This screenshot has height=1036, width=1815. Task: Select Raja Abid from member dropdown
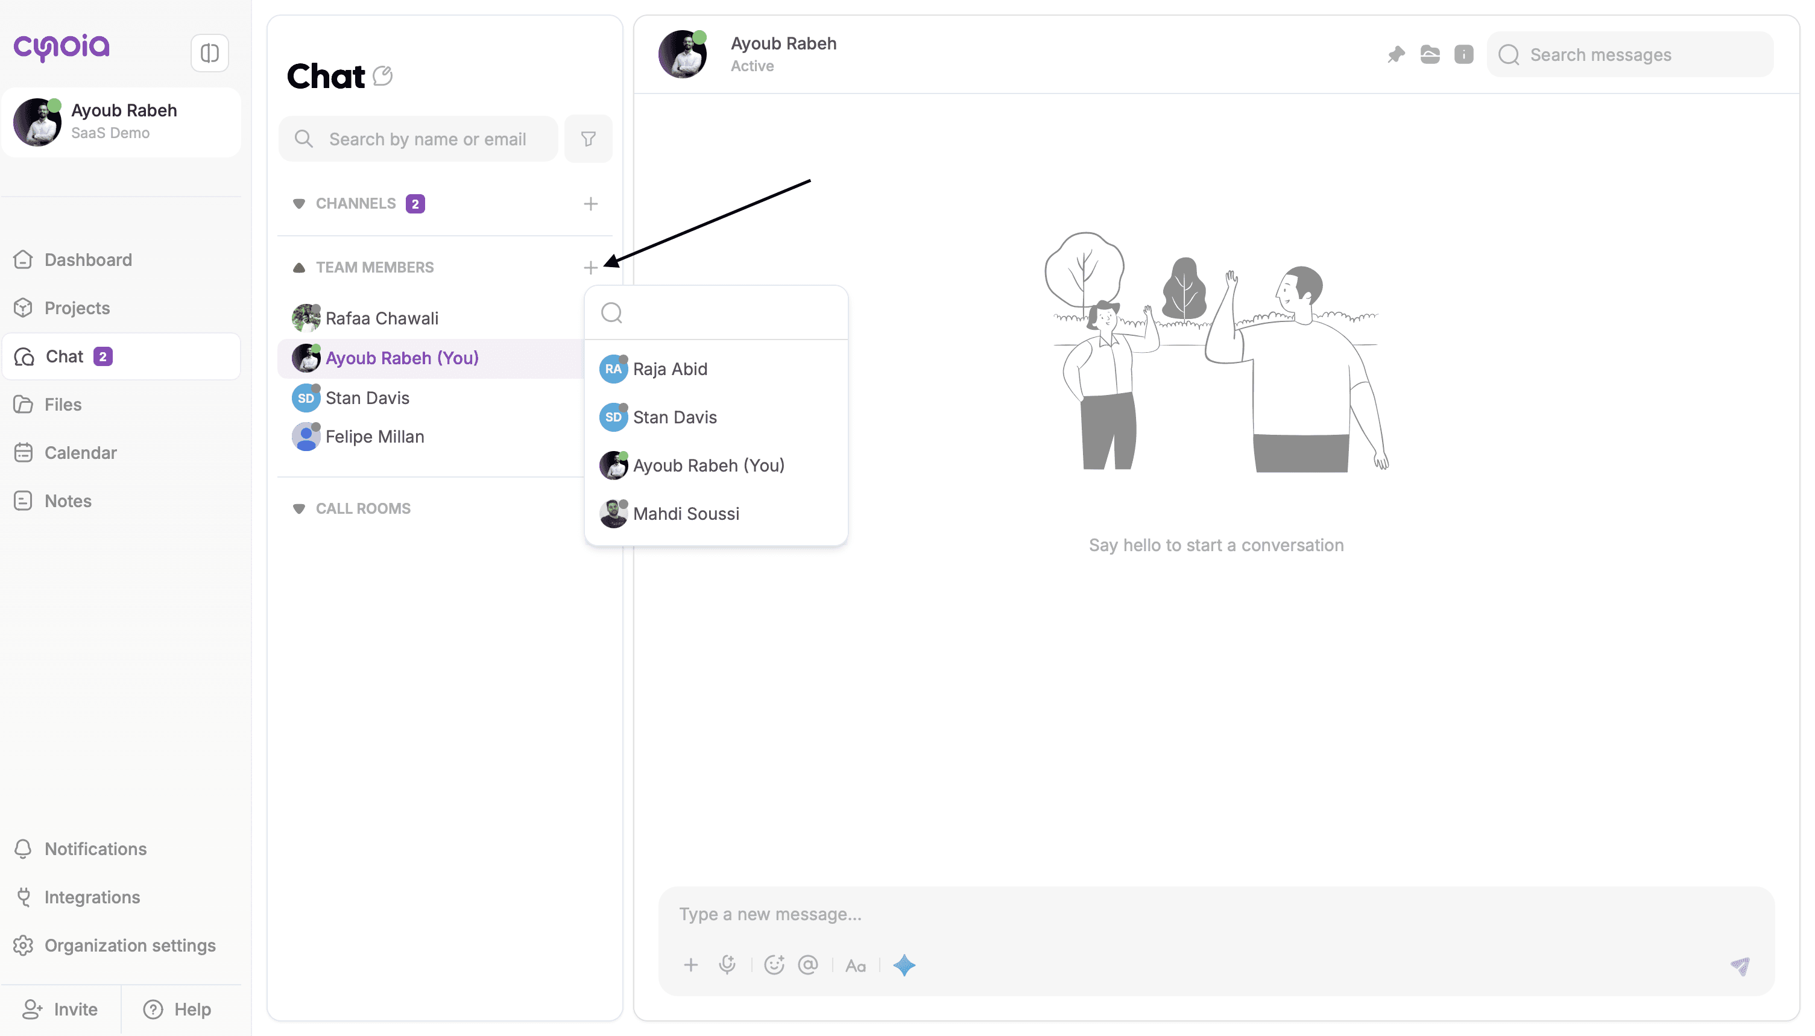point(669,369)
